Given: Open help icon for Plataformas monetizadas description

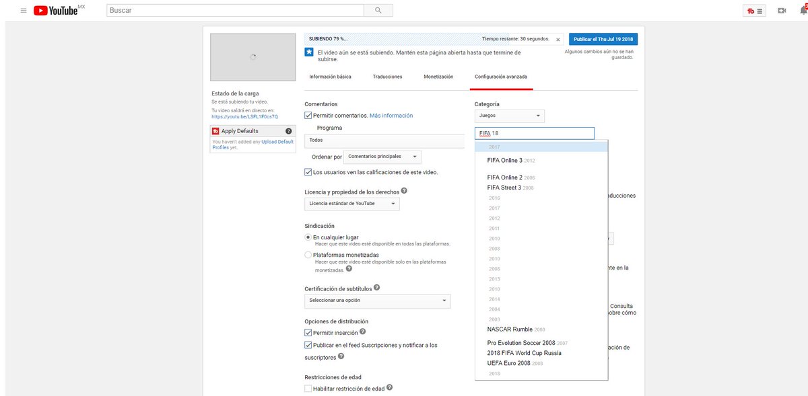Looking at the screenshot, I should 349,268.
